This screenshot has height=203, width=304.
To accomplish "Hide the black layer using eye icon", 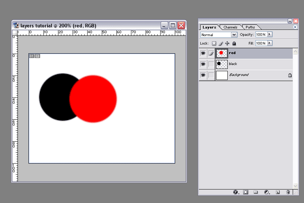I will click(203, 64).
